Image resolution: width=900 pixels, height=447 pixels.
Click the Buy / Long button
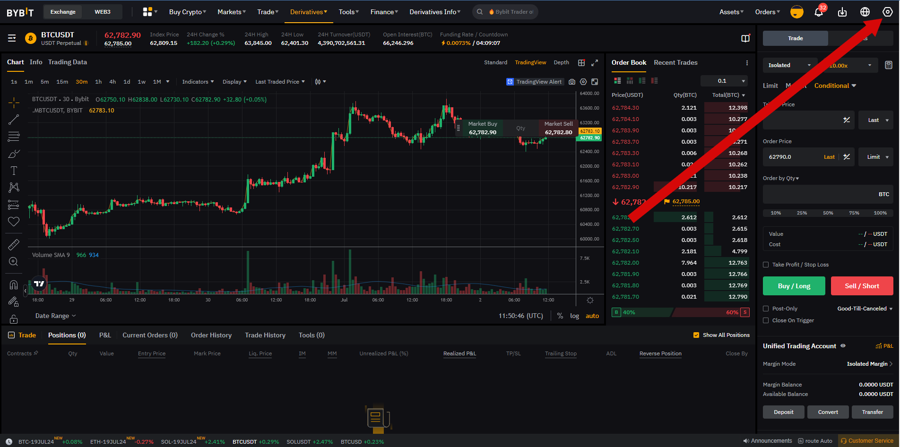coord(794,286)
